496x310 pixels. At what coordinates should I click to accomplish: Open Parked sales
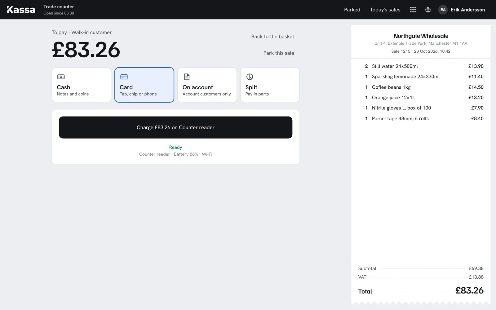352,10
